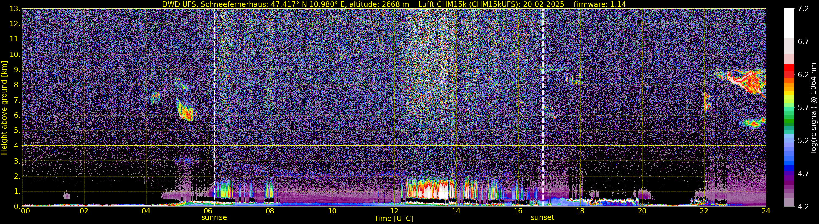The image size is (819, 224).
Task: Click the height tick label '9.'
Action: tap(17, 69)
